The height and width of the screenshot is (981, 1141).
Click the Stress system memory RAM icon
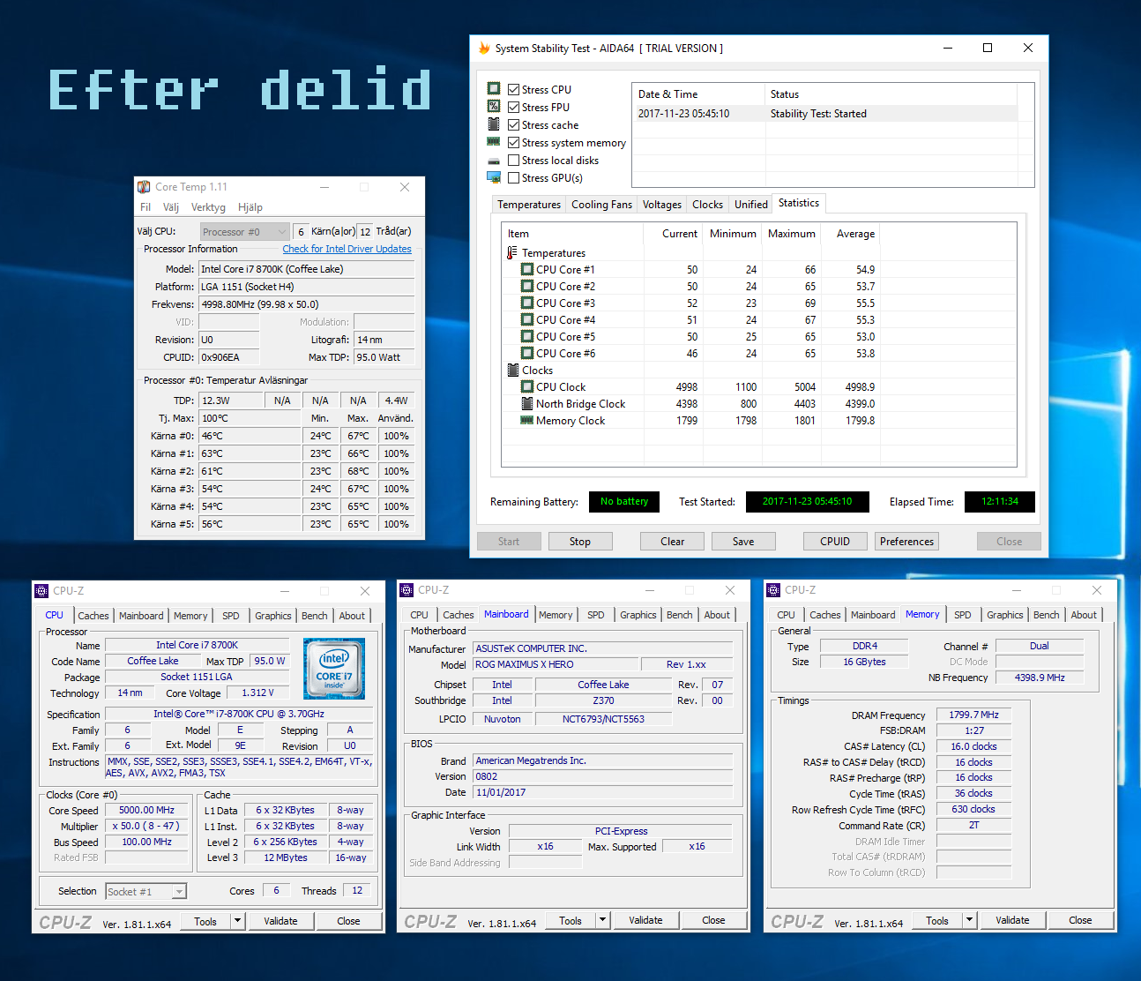click(494, 142)
